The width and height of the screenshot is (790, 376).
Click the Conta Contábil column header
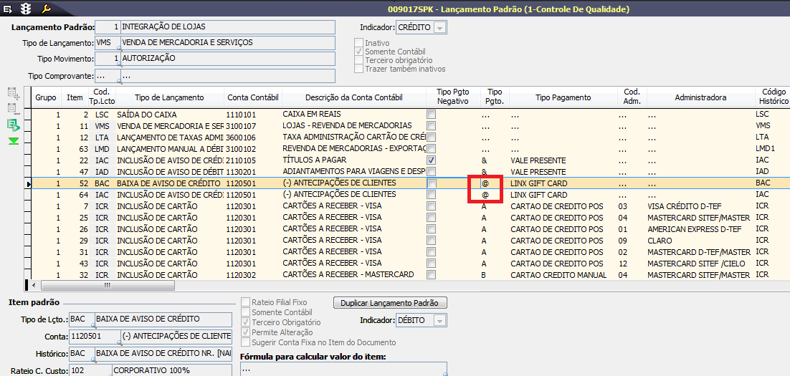pos(252,97)
